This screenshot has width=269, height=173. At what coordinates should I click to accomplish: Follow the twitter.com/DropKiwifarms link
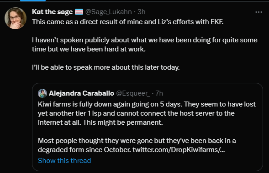pos(179,150)
